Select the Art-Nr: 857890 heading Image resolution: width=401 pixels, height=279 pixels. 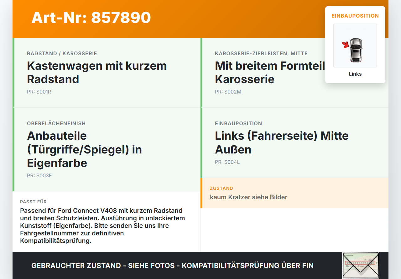pyautogui.click(x=91, y=18)
